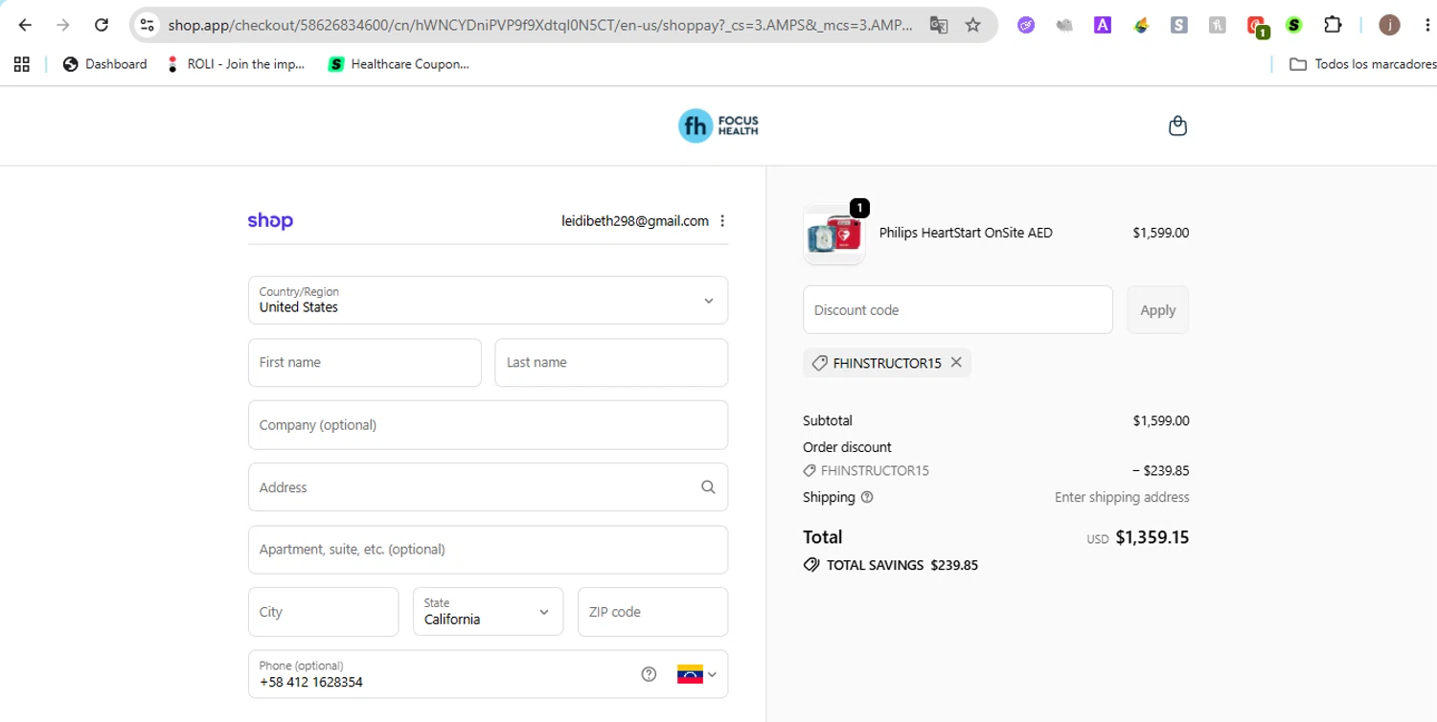This screenshot has height=722, width=1437.
Task: Click the Philips HeartStart AED product thumbnail
Action: pos(833,235)
